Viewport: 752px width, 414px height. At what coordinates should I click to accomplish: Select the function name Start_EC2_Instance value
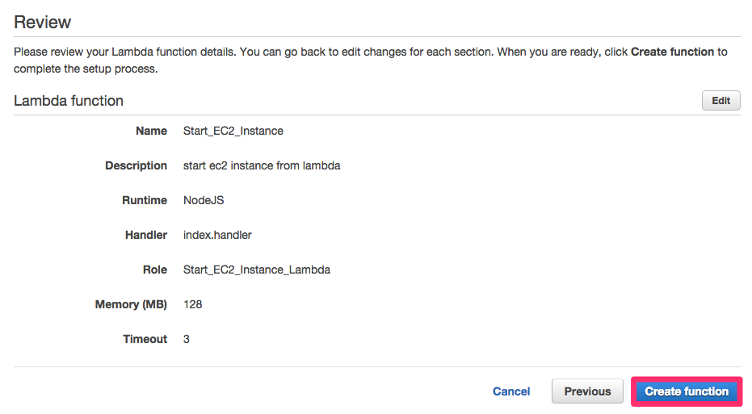tap(233, 131)
